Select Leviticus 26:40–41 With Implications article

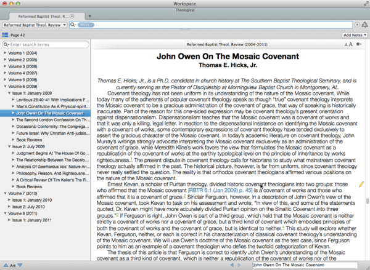[53, 100]
